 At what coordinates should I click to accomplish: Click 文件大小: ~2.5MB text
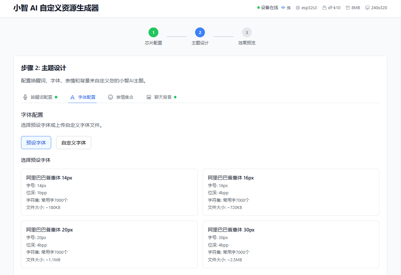point(225,260)
